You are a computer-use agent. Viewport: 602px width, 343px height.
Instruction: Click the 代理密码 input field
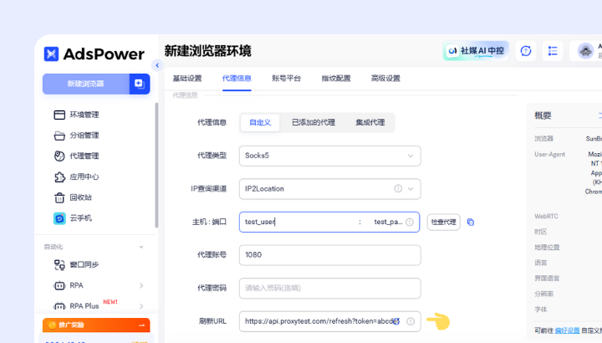pyautogui.click(x=329, y=288)
